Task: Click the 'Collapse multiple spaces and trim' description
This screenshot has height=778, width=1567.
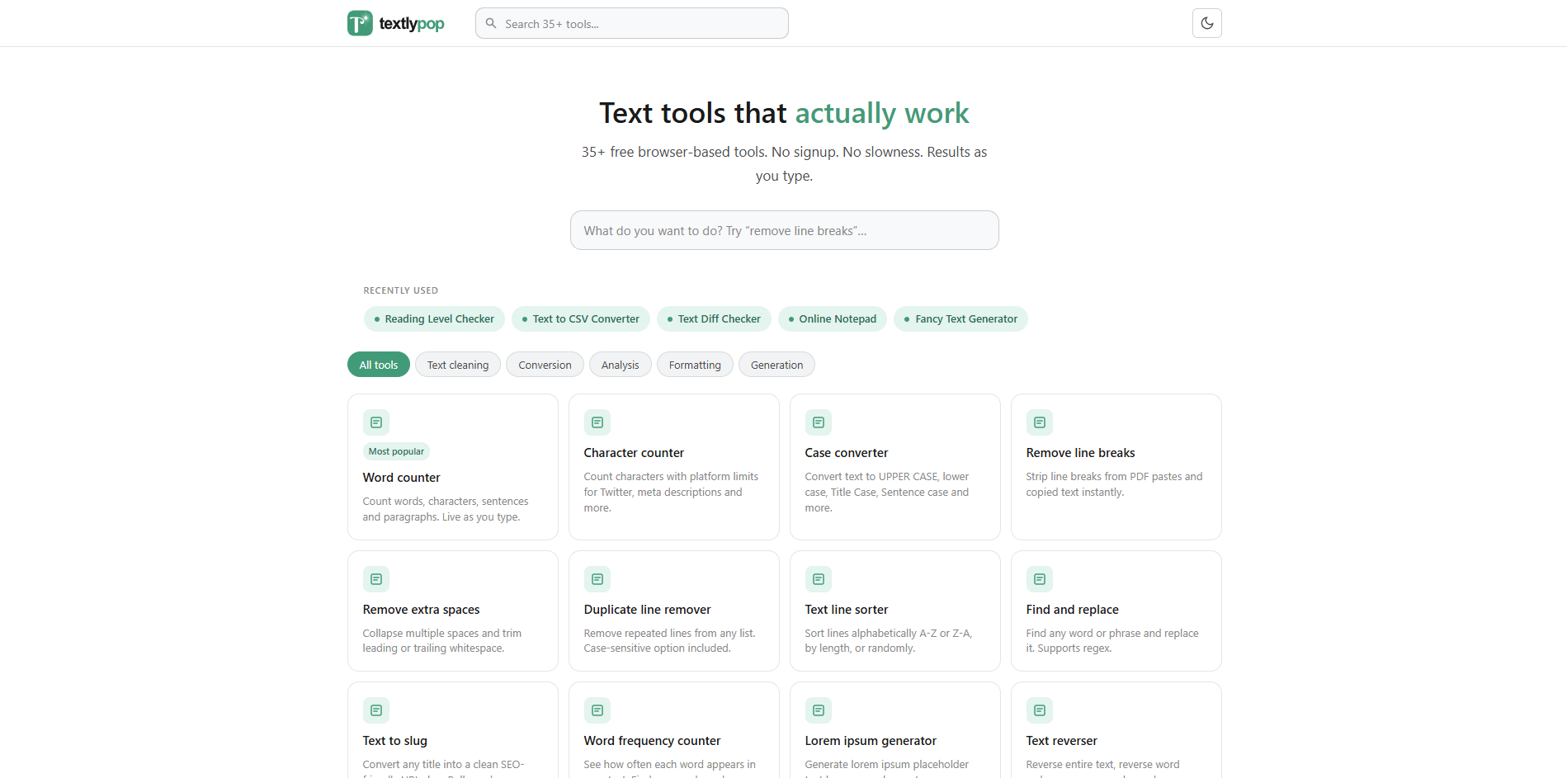Action: (x=442, y=641)
